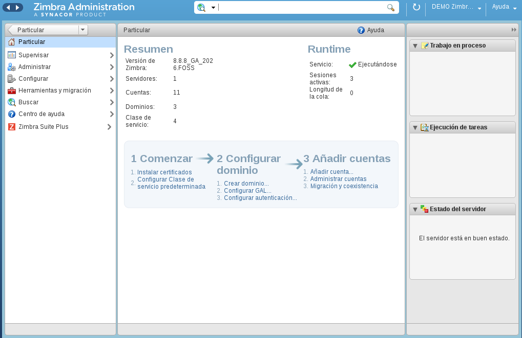522x338 pixels.
Task: Expand the Buscar chevron
Action: click(112, 102)
